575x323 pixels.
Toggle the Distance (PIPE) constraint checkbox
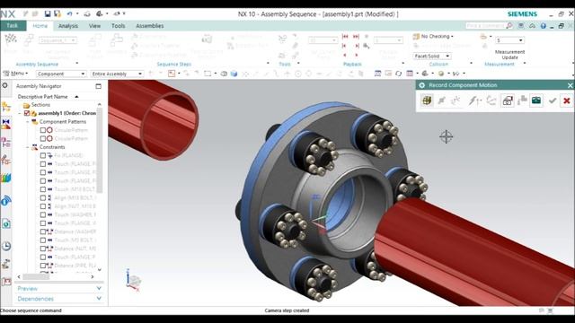43,266
